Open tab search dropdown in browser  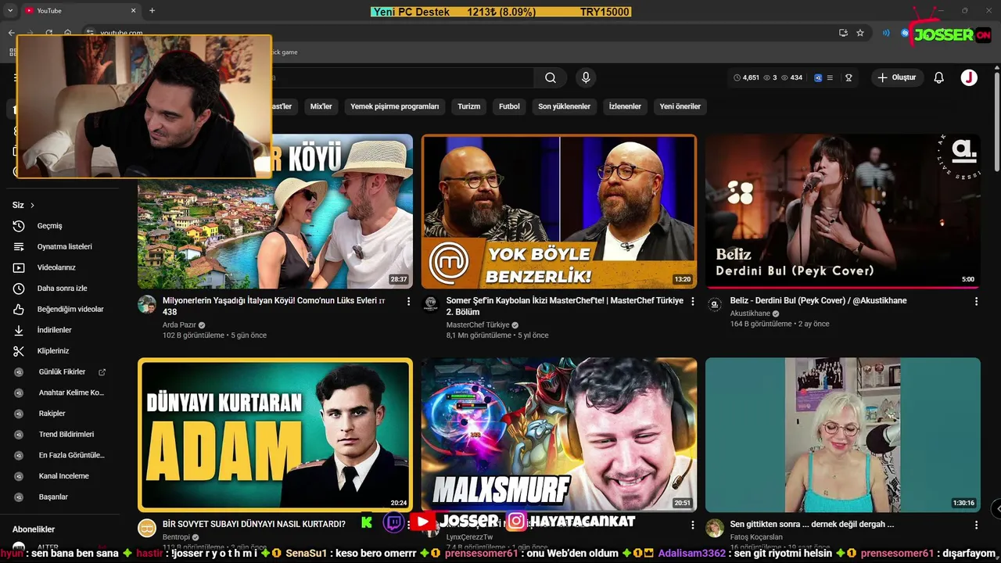pos(11,11)
